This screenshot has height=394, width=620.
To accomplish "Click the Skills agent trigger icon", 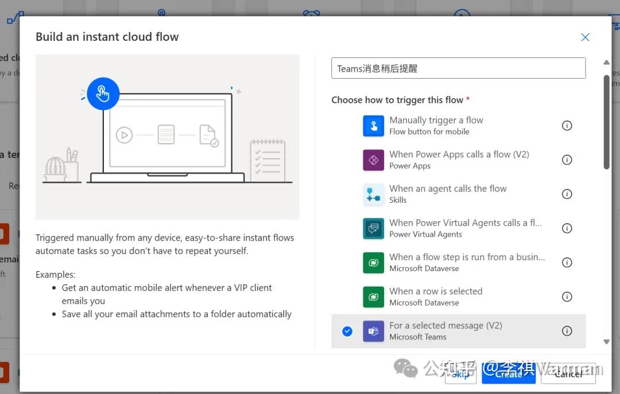I will (373, 194).
